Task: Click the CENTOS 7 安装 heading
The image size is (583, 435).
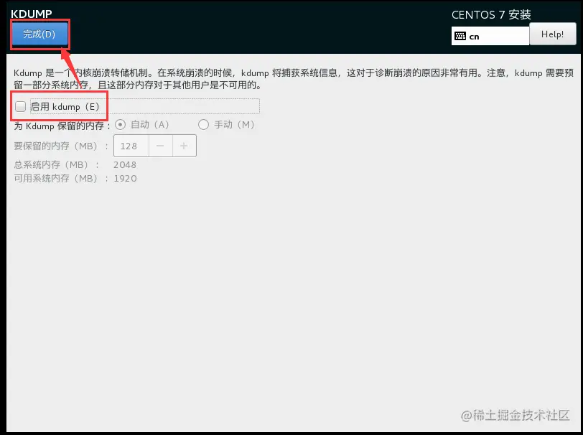Action: (491, 15)
